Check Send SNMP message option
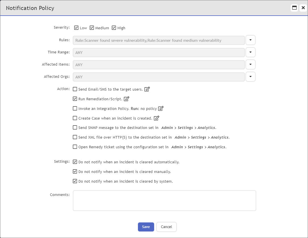Screen dimensions: 308x238 (x=75, y=128)
